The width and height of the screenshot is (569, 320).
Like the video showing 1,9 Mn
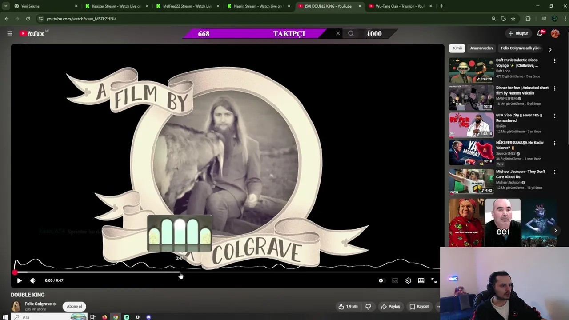coord(348,306)
